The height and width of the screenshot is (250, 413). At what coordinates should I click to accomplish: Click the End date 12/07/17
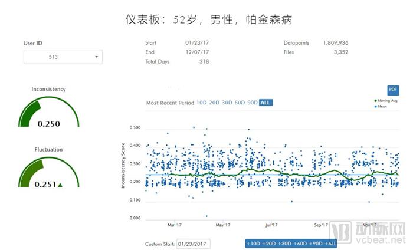(x=197, y=52)
